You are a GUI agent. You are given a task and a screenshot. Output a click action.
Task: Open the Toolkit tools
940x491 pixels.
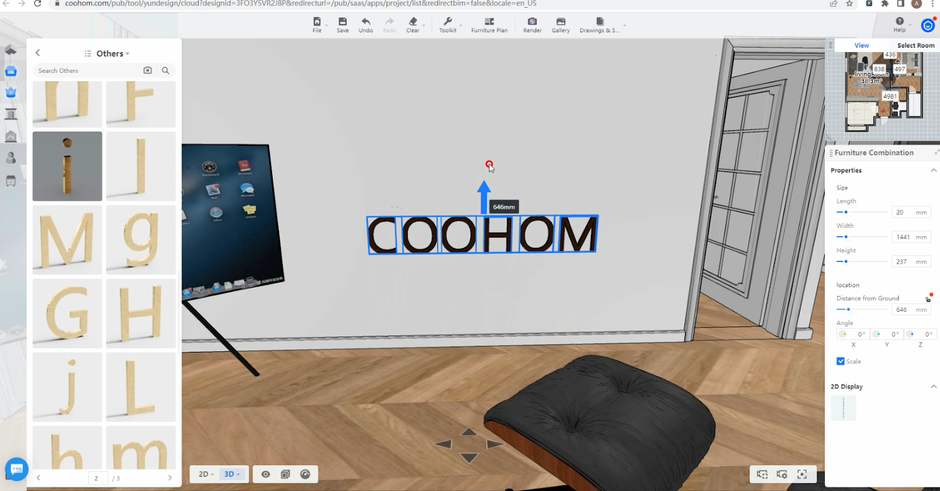click(x=448, y=25)
